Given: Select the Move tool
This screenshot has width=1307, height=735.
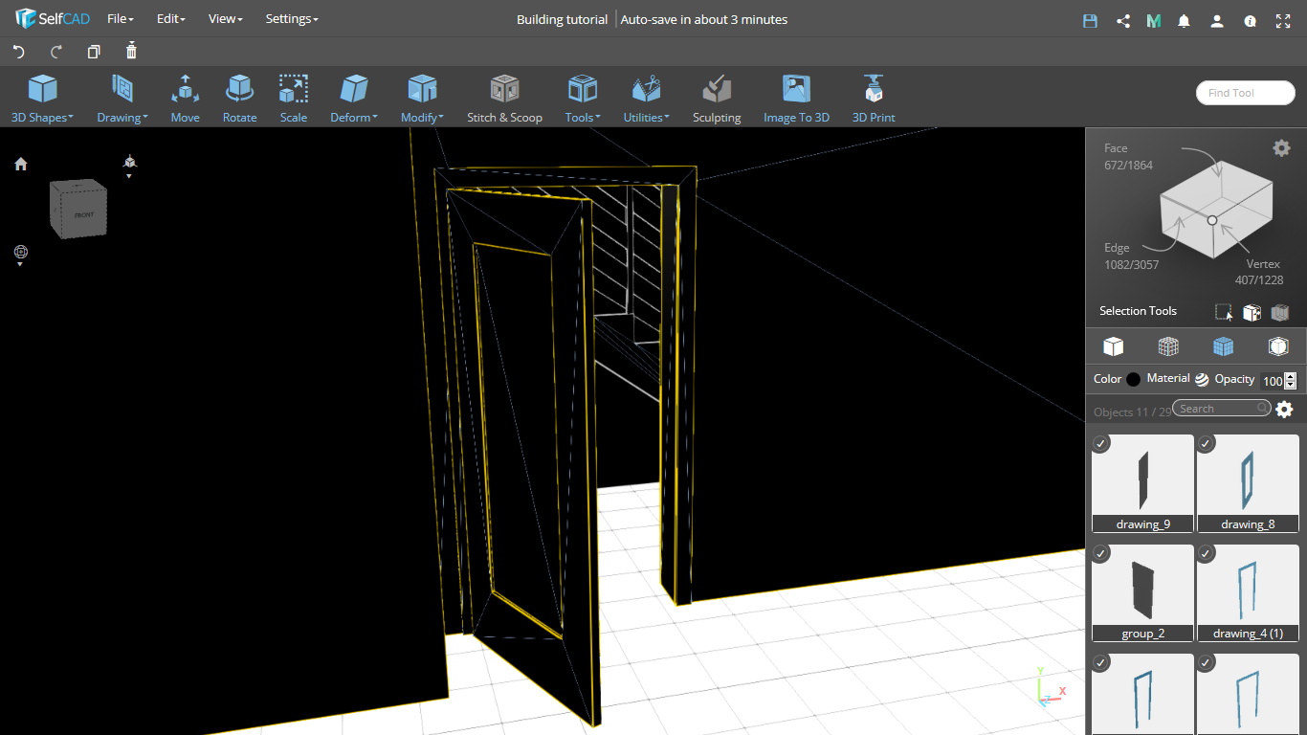Looking at the screenshot, I should (186, 100).
